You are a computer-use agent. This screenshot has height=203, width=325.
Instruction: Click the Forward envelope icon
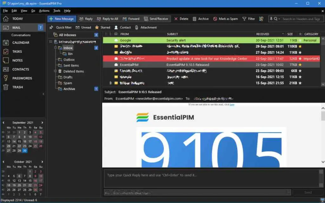[x=124, y=19]
